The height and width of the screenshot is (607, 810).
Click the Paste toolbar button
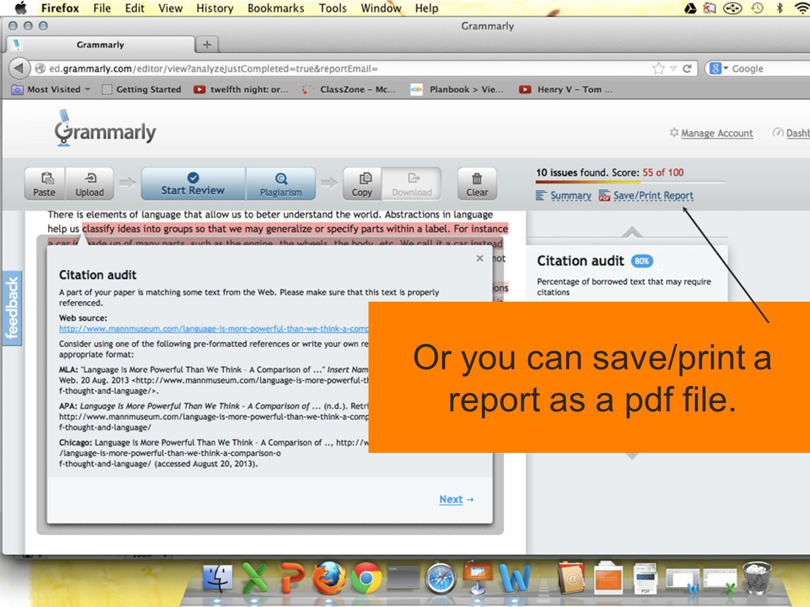coord(45,184)
